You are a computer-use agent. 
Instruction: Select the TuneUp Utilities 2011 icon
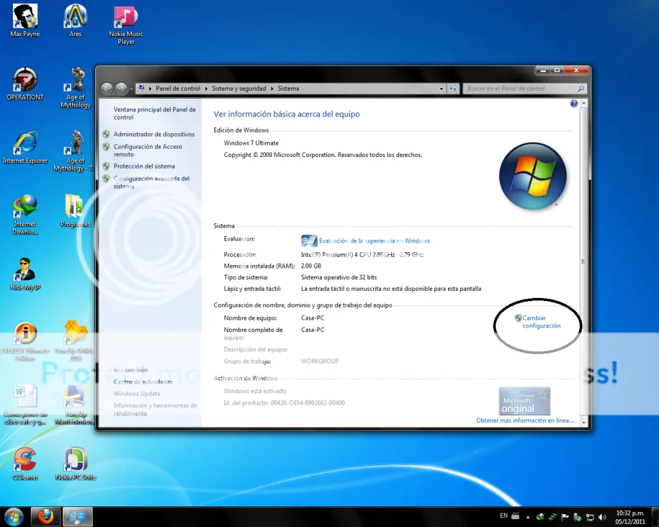click(x=75, y=341)
